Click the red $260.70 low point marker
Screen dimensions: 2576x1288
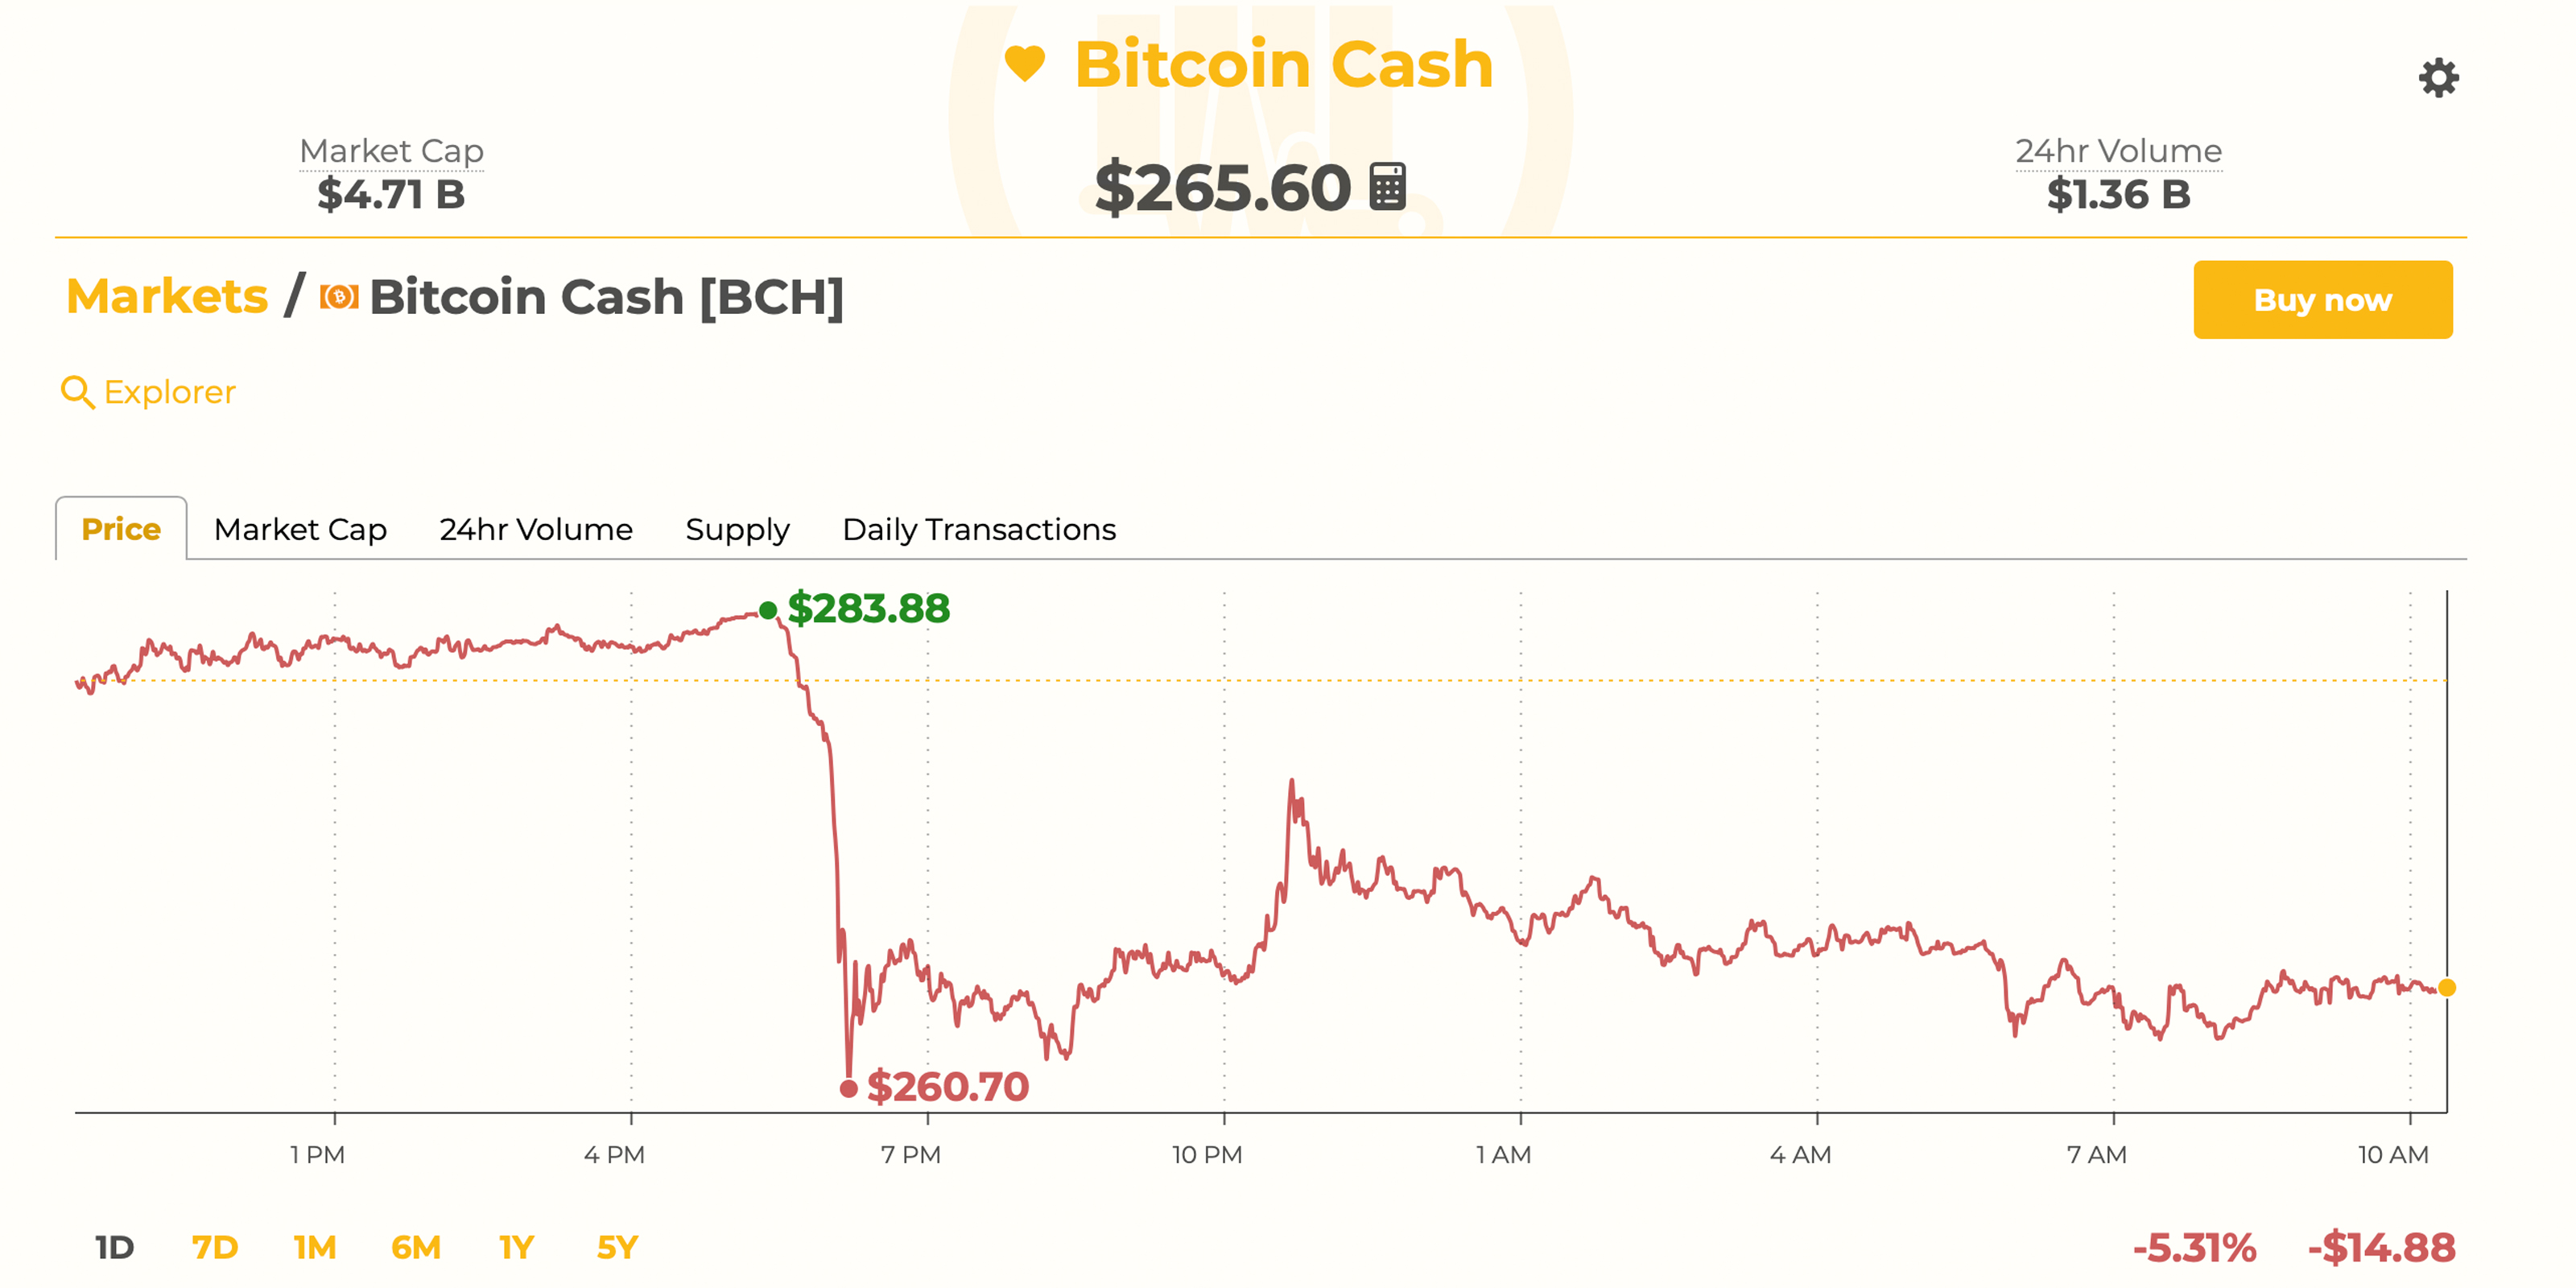(x=848, y=1088)
